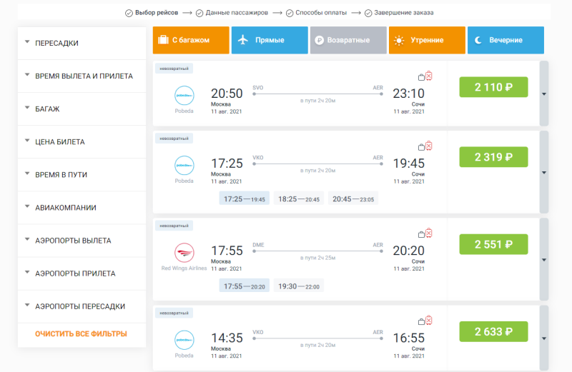Open the "Авиакомпании" filter section

82,208
